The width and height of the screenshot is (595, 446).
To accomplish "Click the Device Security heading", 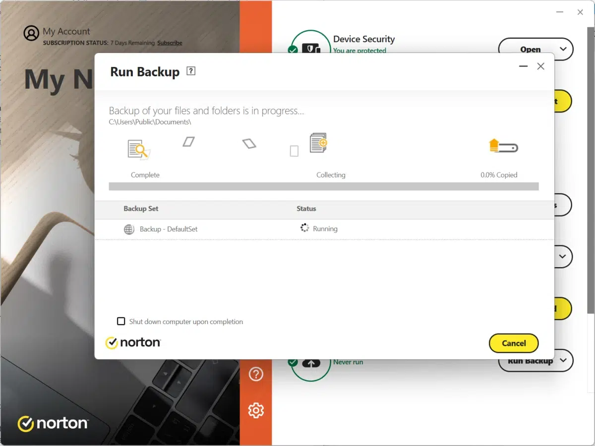I will [x=364, y=39].
